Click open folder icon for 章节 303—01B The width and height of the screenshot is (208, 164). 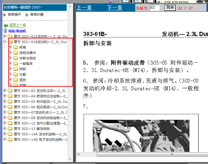click(x=11, y=42)
